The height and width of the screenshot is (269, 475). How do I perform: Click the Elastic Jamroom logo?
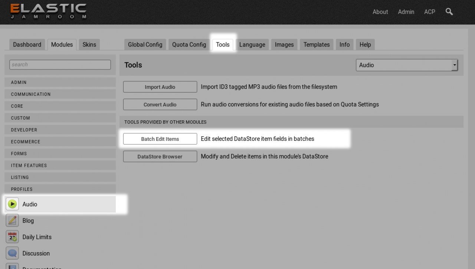pyautogui.click(x=48, y=11)
